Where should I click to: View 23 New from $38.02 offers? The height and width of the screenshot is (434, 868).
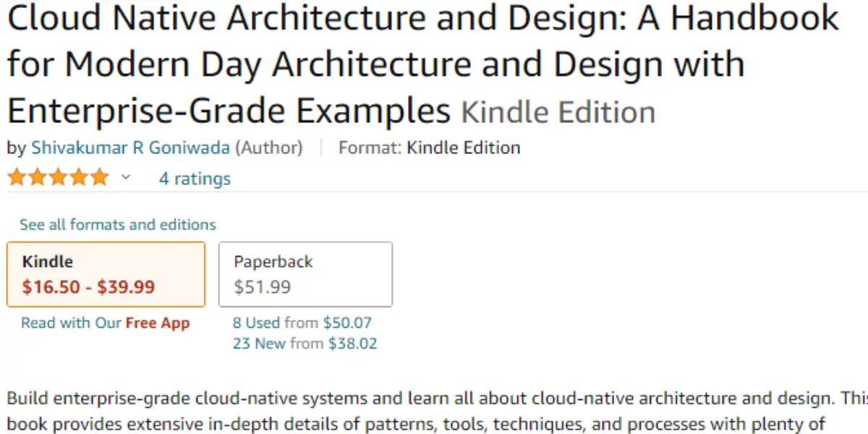[305, 344]
